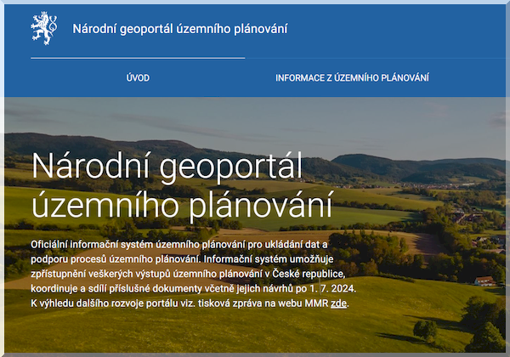Click the large hero heading 'Národní geoportál územního plánování'

(183, 186)
